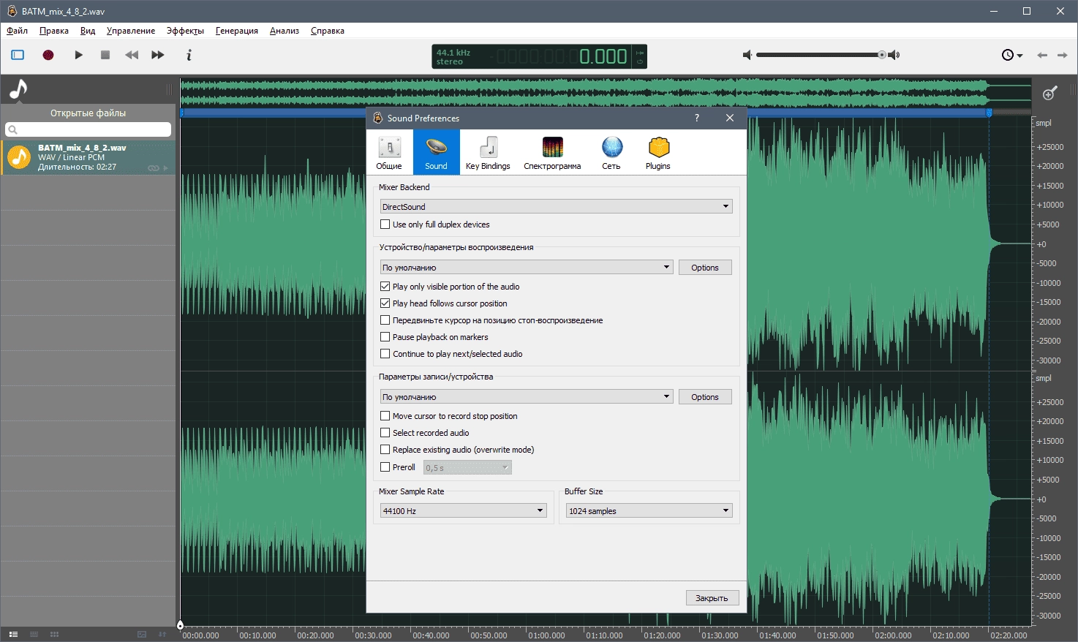Open the playback device 'По умолчанию' dropdown
The height and width of the screenshot is (642, 1078).
tap(526, 268)
